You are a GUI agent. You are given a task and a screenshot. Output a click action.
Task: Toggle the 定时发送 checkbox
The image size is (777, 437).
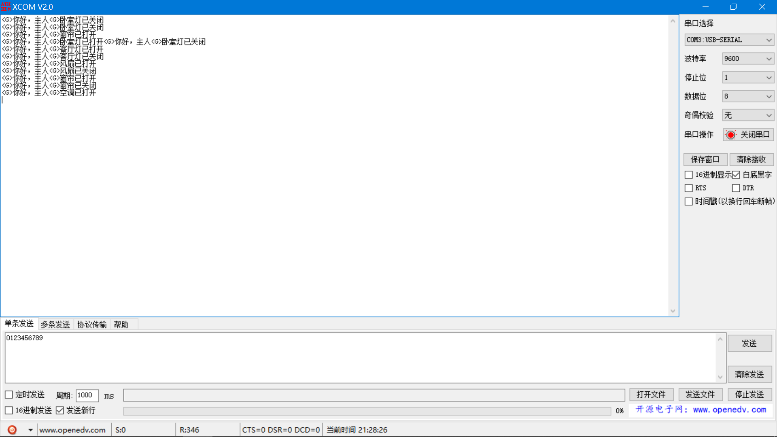coord(9,395)
